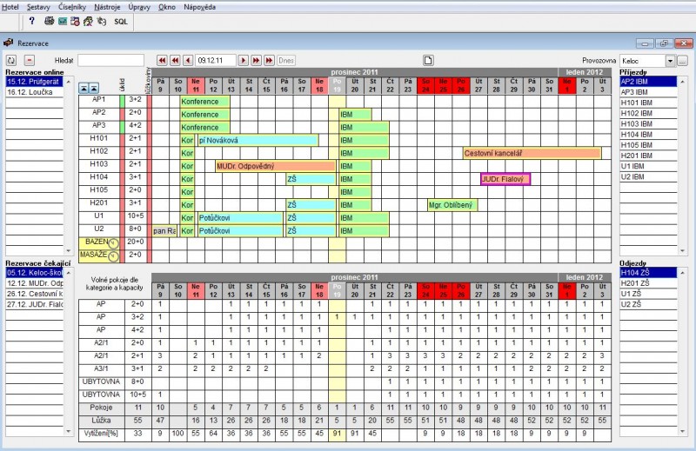Click the first collapse arrow above room list
The width and height of the screenshot is (696, 451).
[84, 88]
